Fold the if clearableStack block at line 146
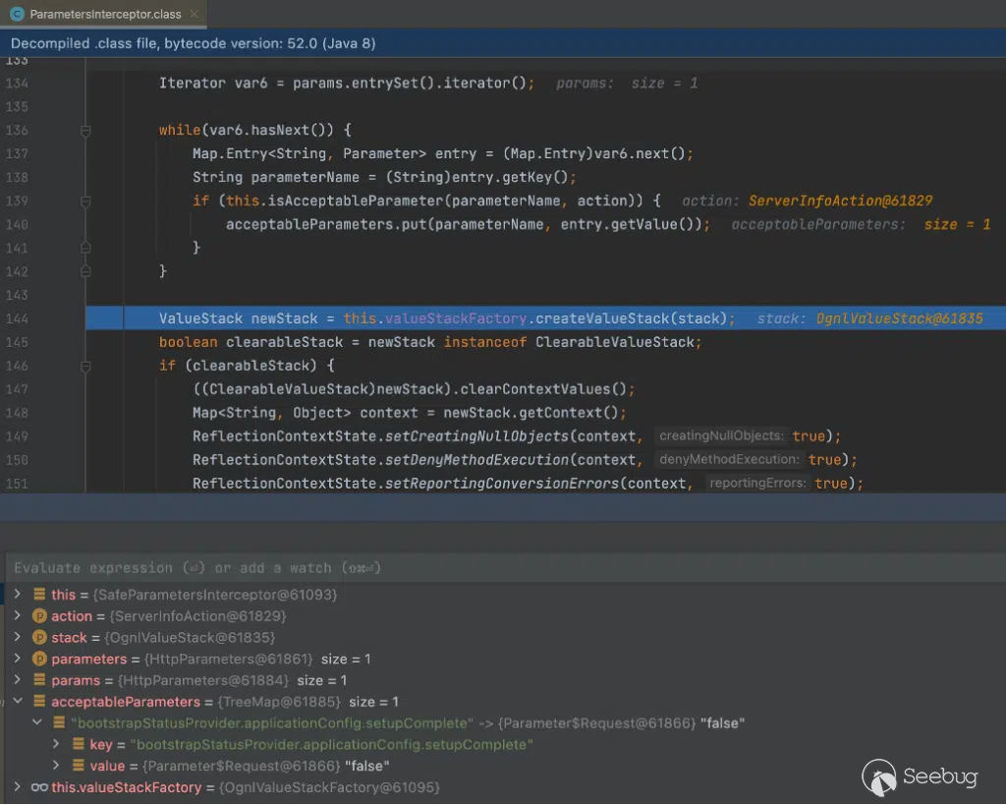1006x805 pixels. pos(85,366)
